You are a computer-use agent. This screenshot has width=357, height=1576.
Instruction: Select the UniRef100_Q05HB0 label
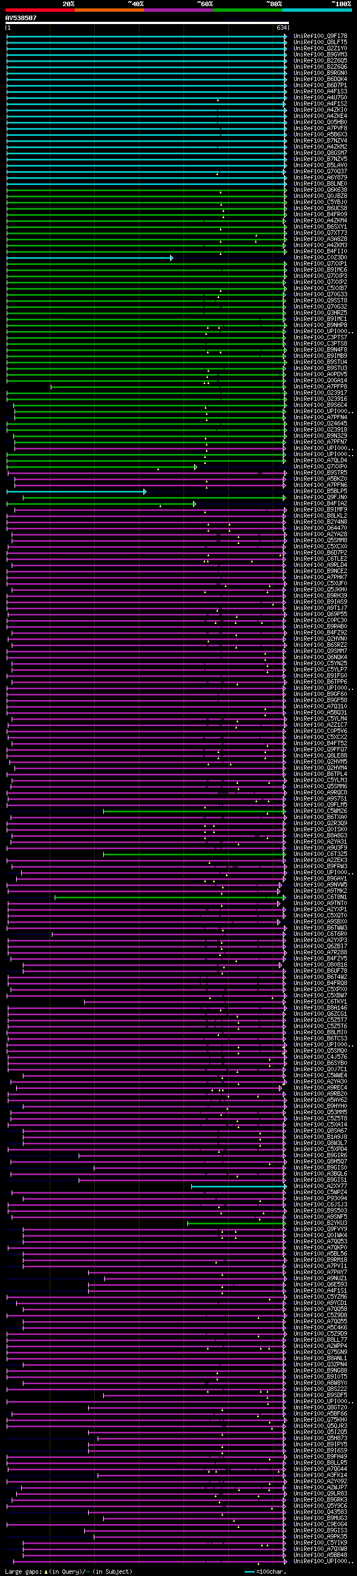[x=320, y=122]
